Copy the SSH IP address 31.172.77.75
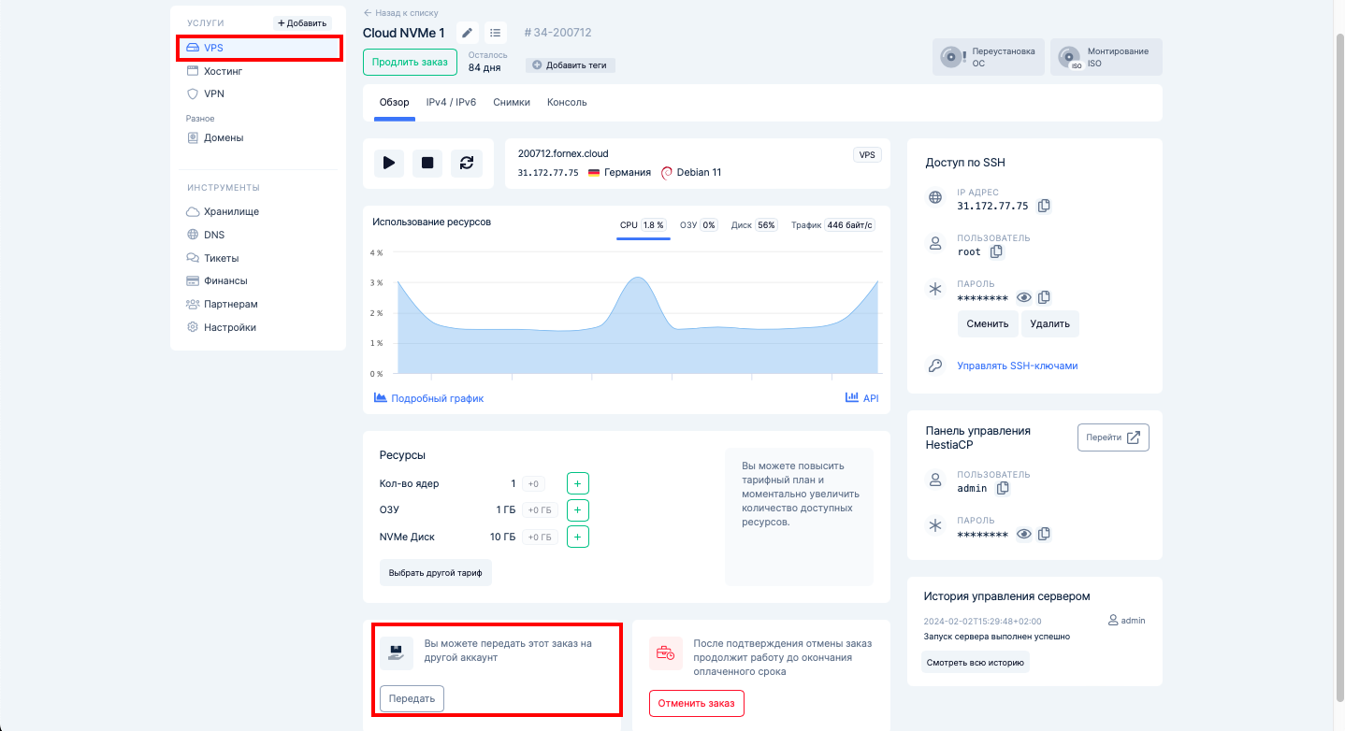 (1045, 206)
